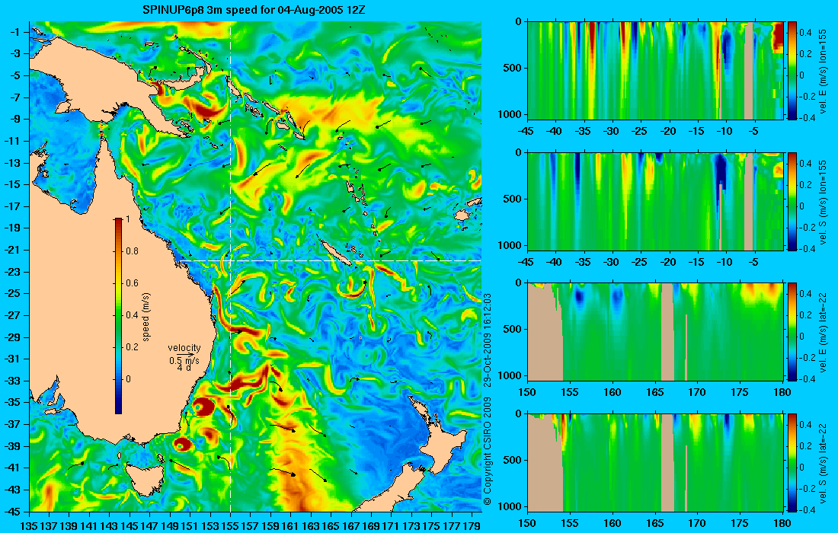Click the "0.6" tick on the speed colorbar

(x=132, y=283)
